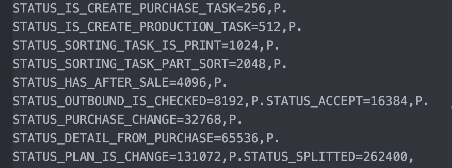Click the STATUS_ACCEPT constant name
Image resolution: width=452 pixels, height=168 pixels.
point(315,101)
